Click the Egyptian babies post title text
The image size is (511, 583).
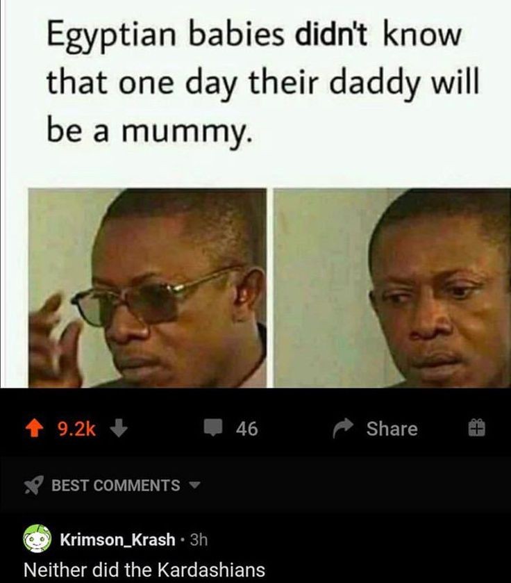(262, 83)
